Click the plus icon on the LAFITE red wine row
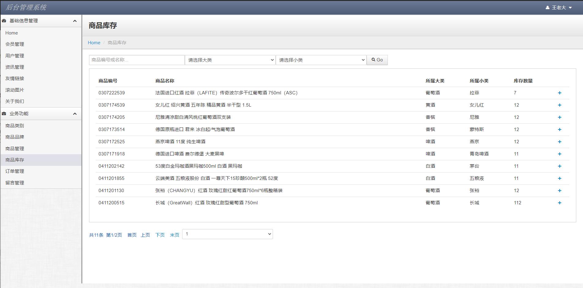Screen dimensions: 583x288 (560, 93)
